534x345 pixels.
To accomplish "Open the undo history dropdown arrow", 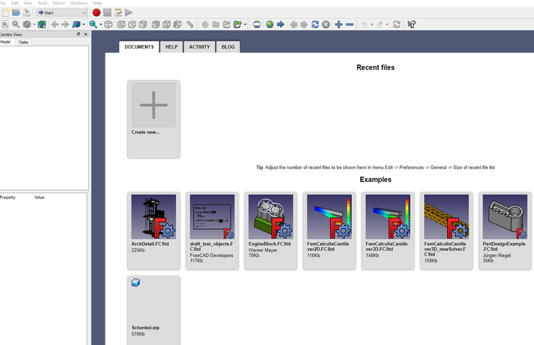I will [372, 24].
